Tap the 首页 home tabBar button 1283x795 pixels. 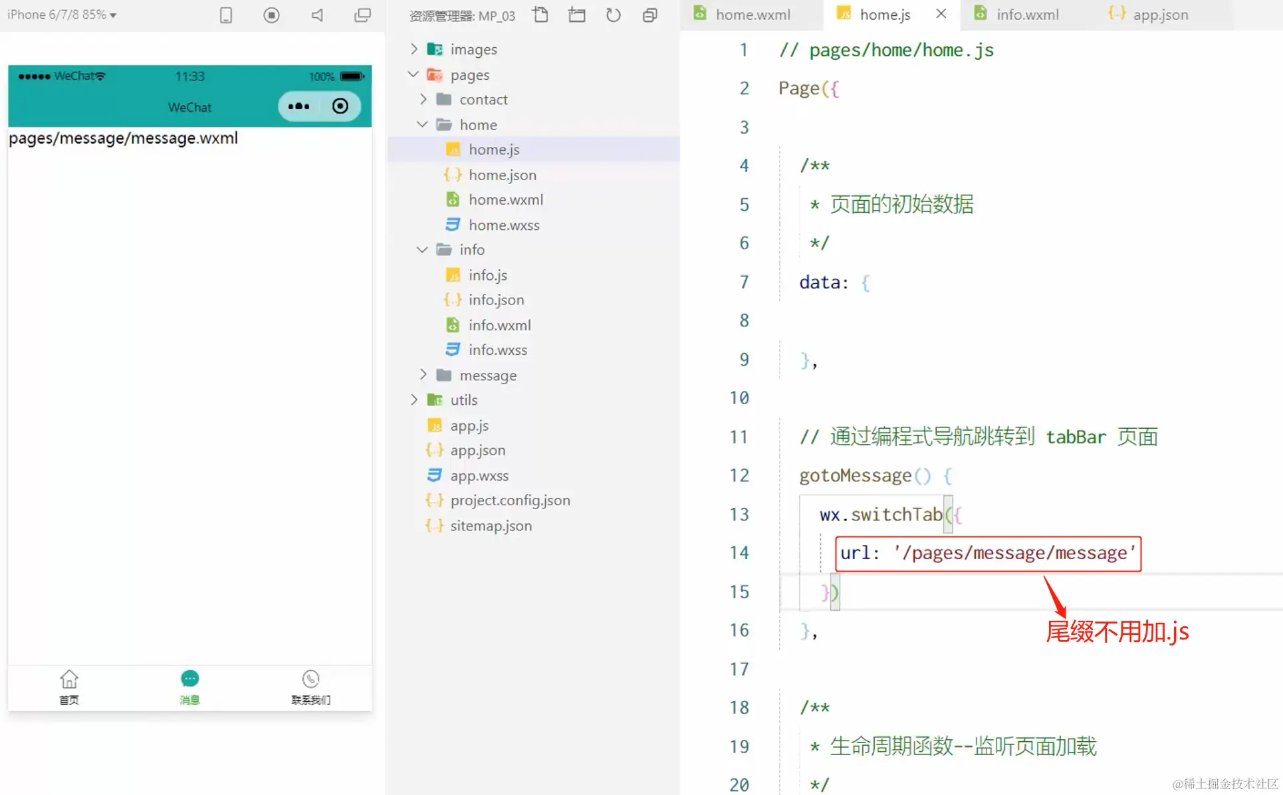69,687
